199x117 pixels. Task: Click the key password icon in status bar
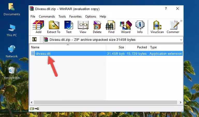(37, 109)
